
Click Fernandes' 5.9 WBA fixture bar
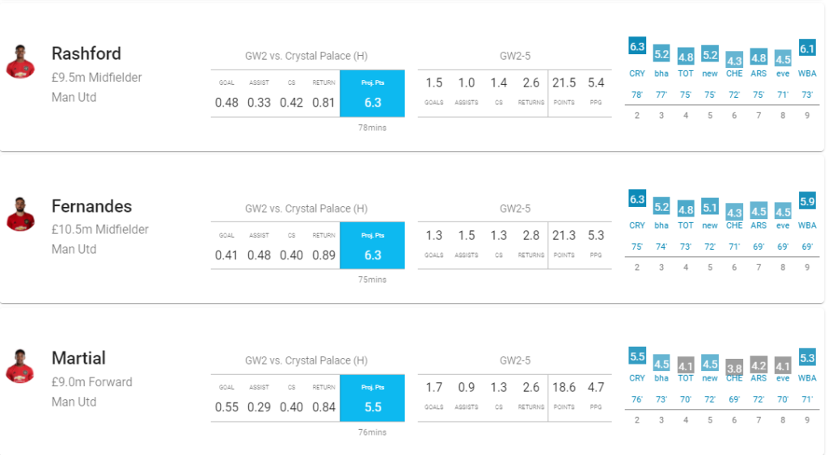[807, 201]
